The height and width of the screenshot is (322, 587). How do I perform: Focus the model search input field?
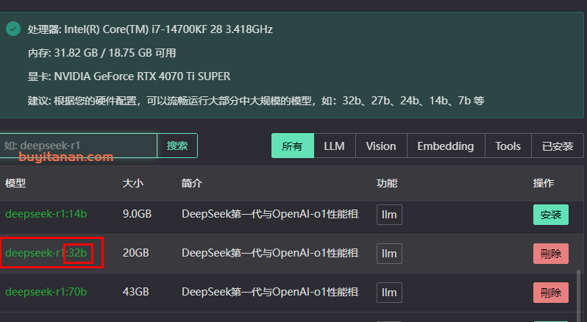click(78, 146)
